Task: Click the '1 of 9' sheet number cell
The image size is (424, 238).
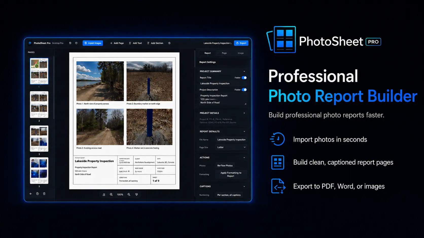Action: [163, 179]
